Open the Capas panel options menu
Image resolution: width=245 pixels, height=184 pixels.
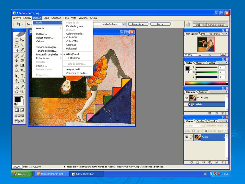(227, 121)
